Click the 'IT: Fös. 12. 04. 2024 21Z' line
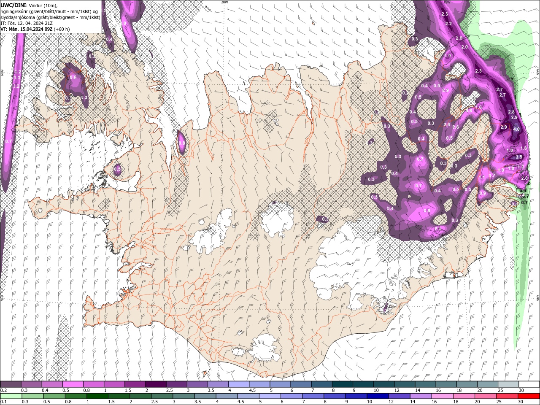540x405 pixels. (x=27, y=23)
